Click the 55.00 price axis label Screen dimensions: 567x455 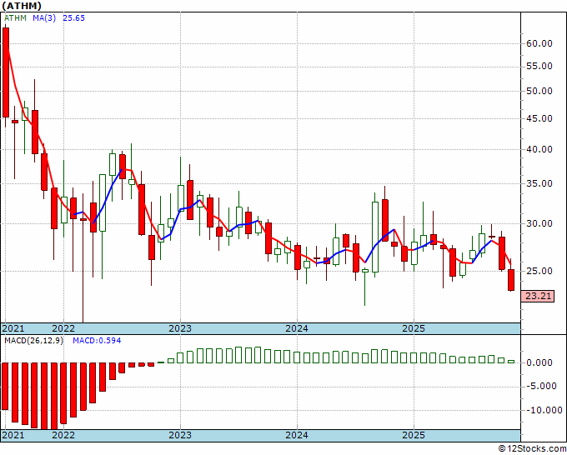pos(539,66)
